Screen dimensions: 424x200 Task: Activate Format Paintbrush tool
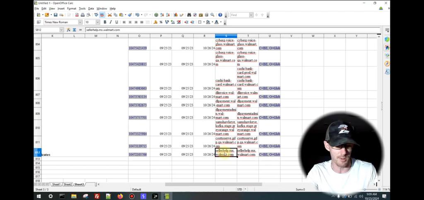coord(130,15)
